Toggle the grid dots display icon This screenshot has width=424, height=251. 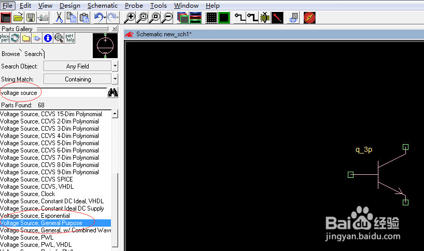tap(211, 18)
